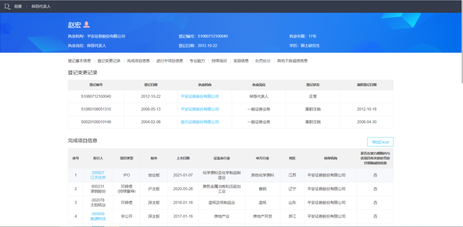Click the 导出Excel button
Viewport: 463px width, 227px height.
[x=380, y=142]
